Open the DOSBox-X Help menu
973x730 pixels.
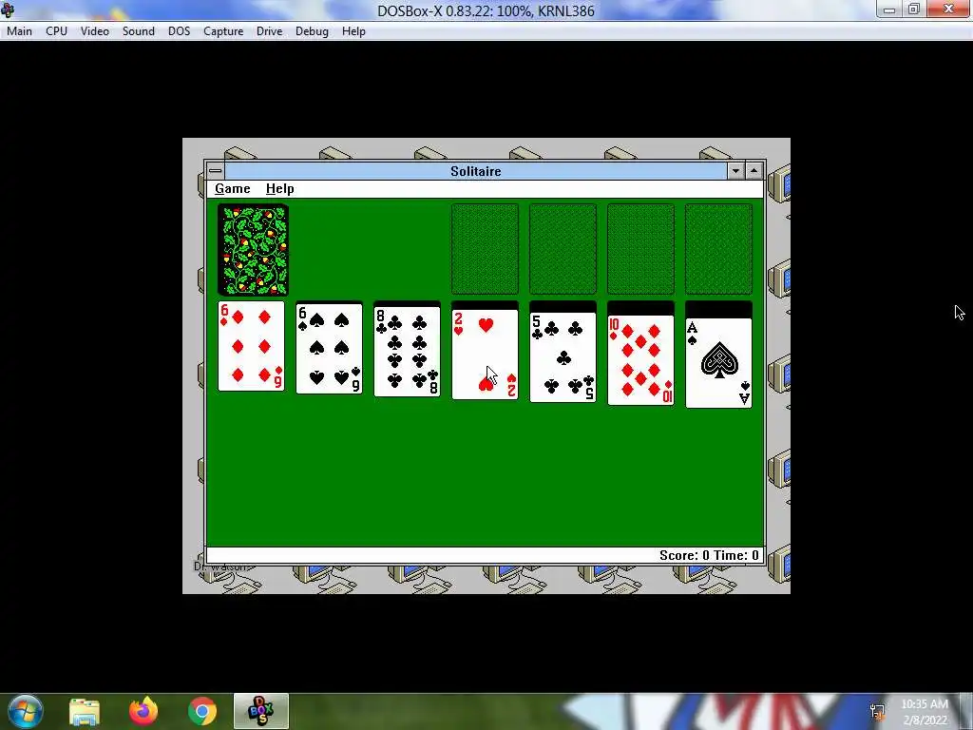pyautogui.click(x=353, y=31)
